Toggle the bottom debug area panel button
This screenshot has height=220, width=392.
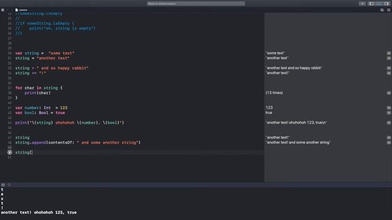[379, 4]
